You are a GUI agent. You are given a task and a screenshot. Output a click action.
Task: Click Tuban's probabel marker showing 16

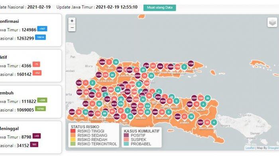(116, 62)
